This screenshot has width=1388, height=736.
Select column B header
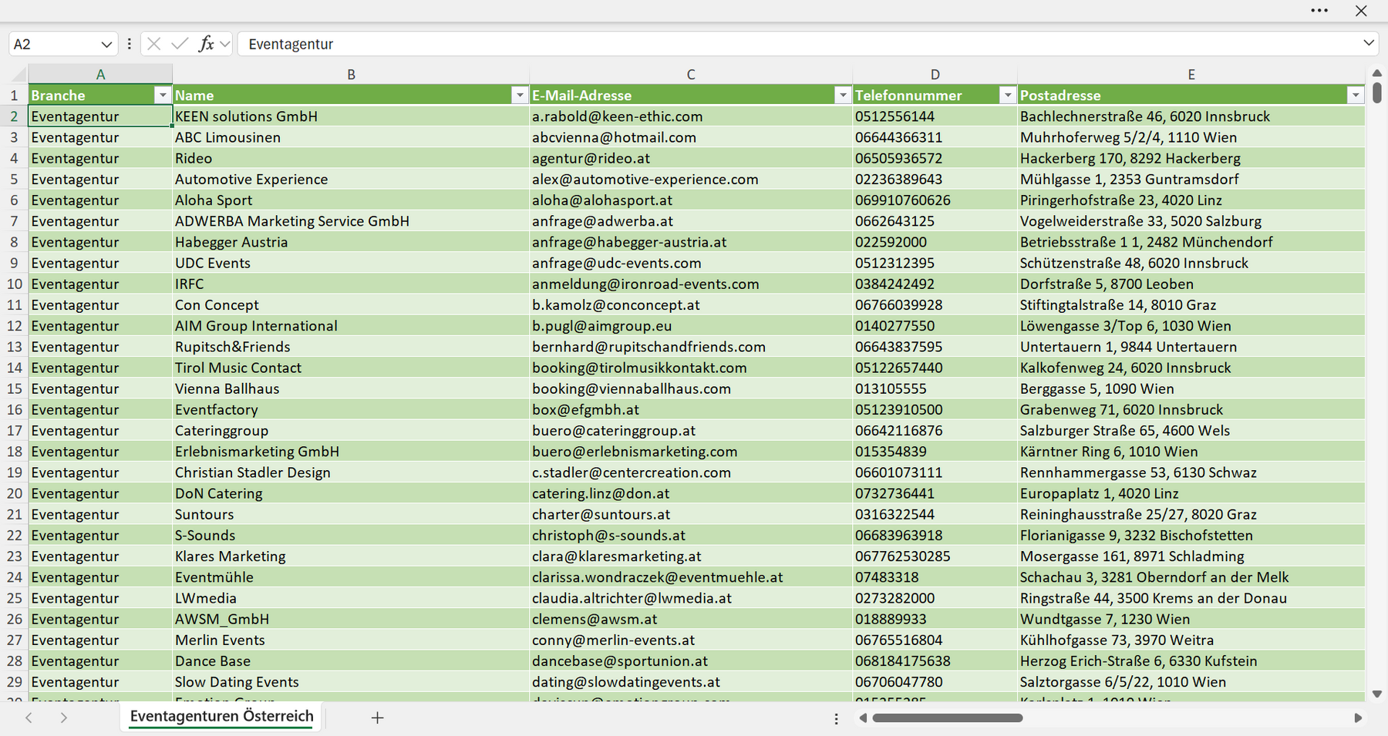351,74
